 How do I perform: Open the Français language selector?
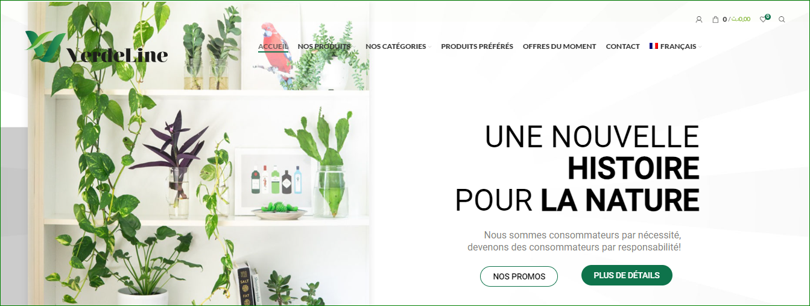click(x=676, y=46)
